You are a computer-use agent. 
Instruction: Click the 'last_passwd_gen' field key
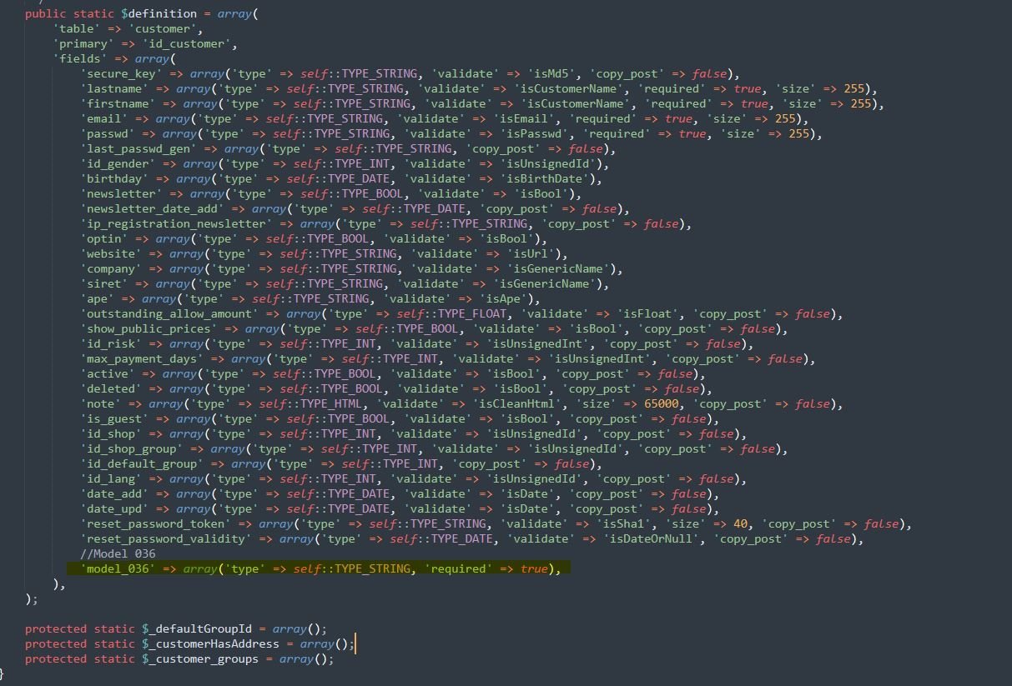(138, 148)
